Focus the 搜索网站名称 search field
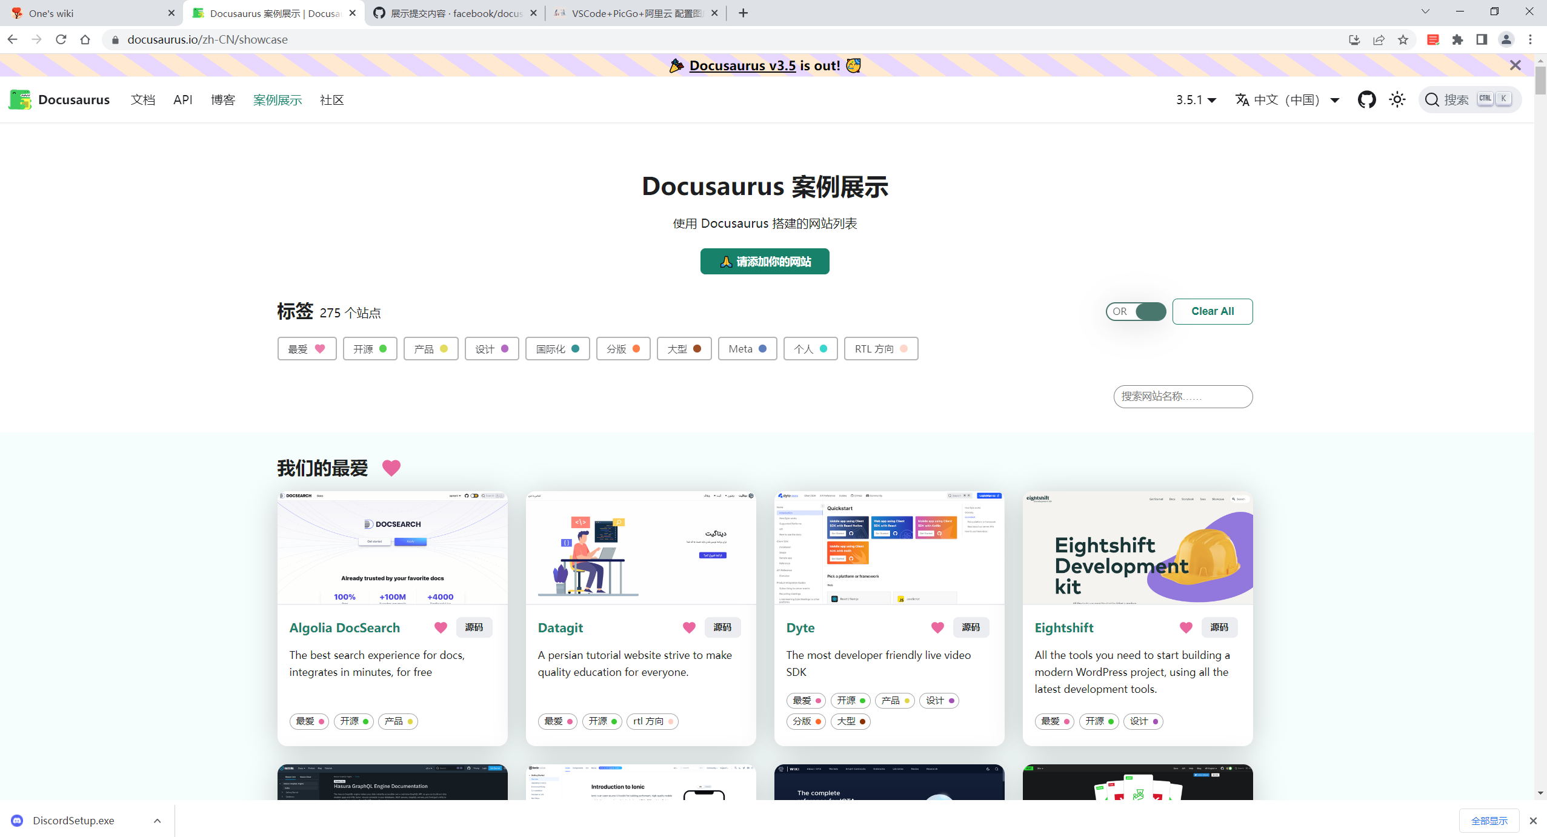Screen dimensions: 1547x837 pos(1183,397)
